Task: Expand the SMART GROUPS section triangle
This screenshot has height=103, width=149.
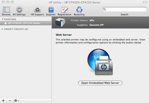Action: tap(3, 29)
